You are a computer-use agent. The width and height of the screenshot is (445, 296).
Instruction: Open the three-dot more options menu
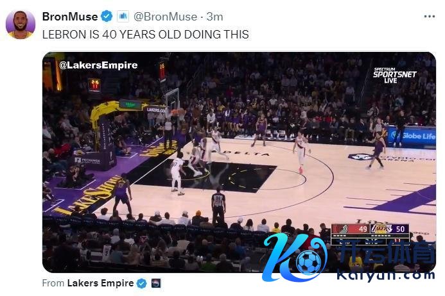click(x=430, y=17)
